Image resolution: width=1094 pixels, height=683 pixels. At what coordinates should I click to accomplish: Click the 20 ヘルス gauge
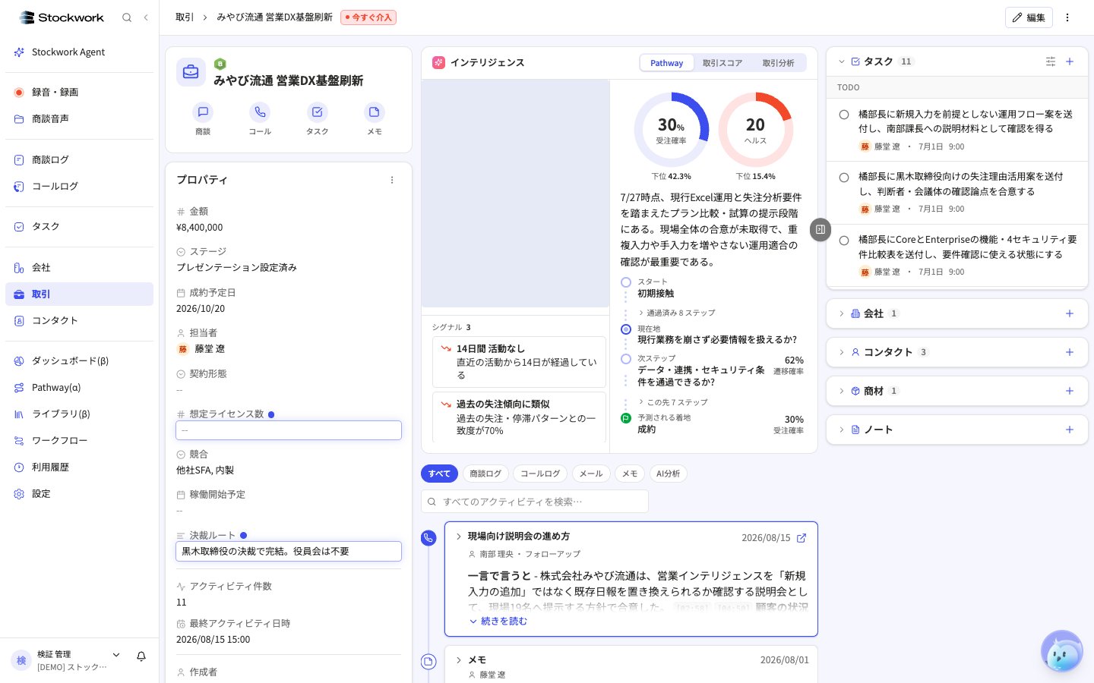tap(756, 130)
